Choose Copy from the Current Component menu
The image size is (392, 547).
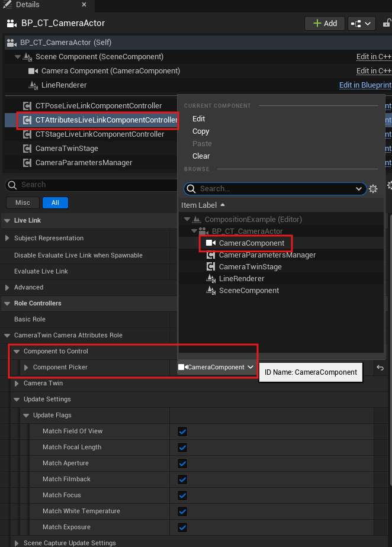(x=201, y=131)
